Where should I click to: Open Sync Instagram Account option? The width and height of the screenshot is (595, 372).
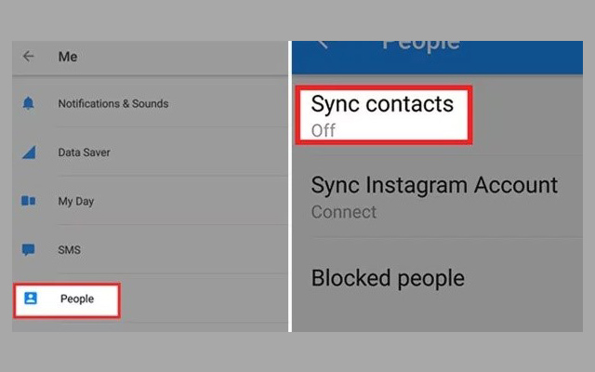[434, 184]
